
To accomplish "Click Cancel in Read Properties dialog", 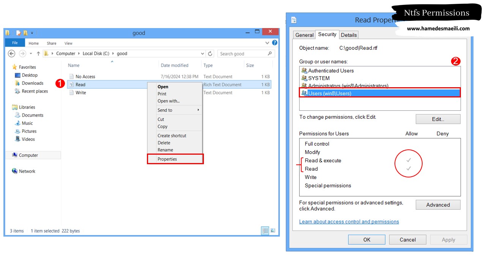I will click(x=407, y=240).
